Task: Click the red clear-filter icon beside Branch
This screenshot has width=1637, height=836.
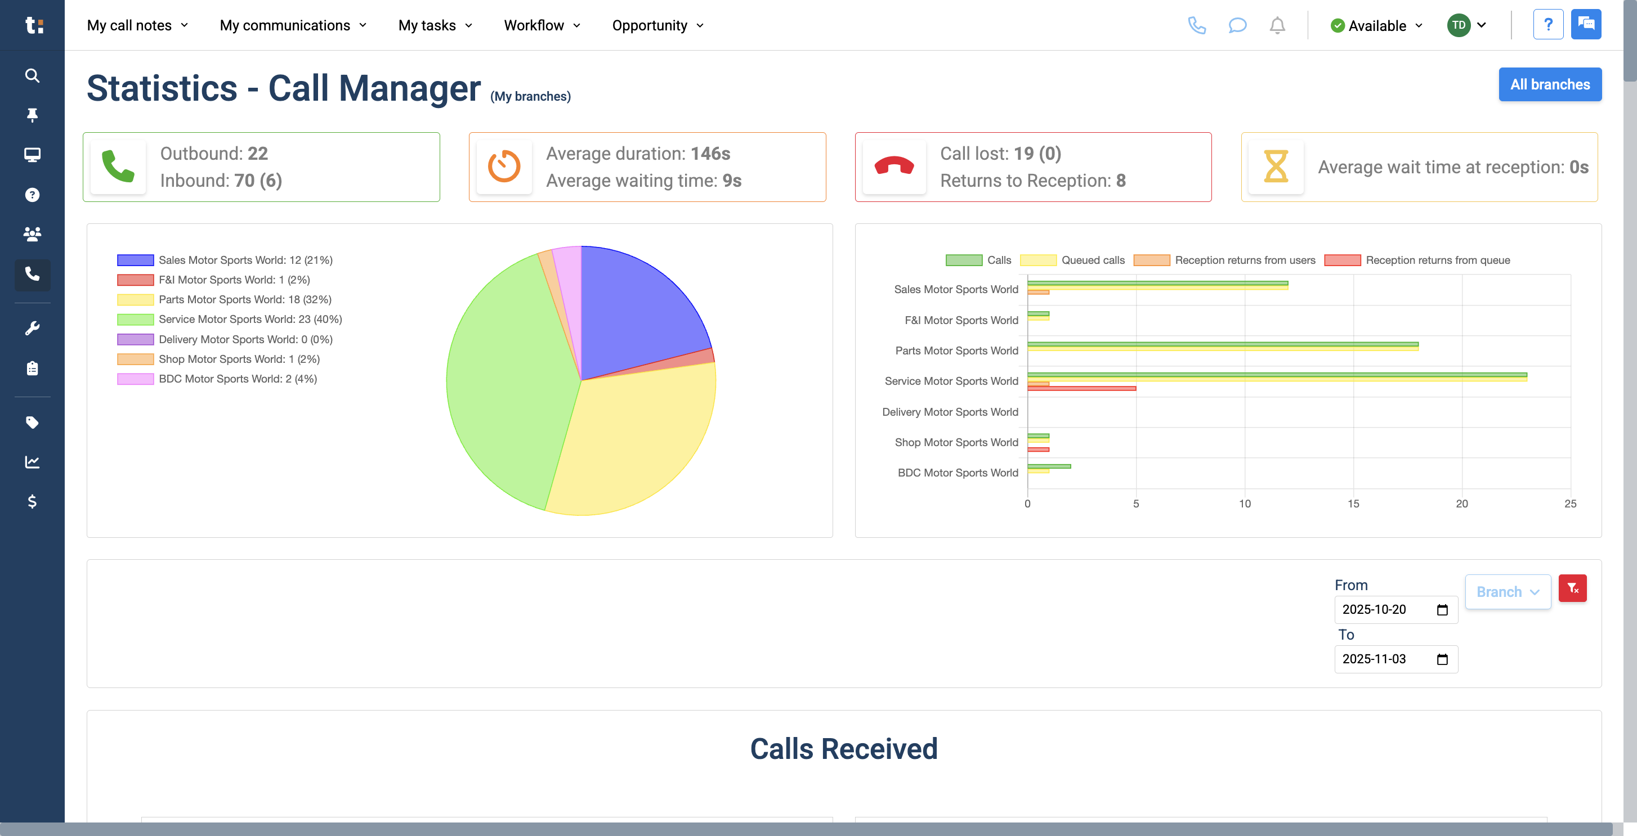Action: point(1573,587)
